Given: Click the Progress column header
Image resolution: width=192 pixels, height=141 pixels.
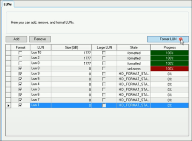Looking at the screenshot, I should [169, 47].
